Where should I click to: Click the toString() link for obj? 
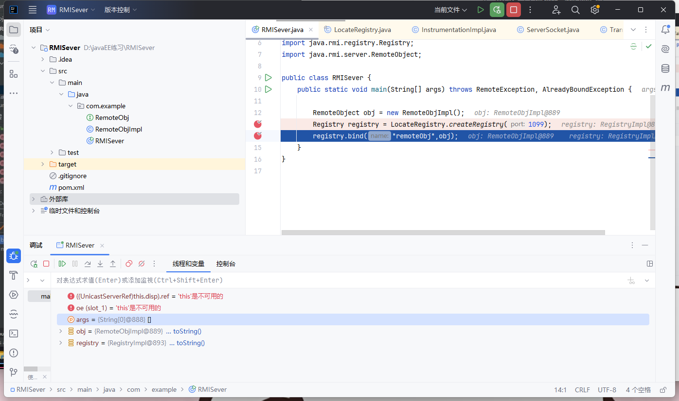[187, 331]
